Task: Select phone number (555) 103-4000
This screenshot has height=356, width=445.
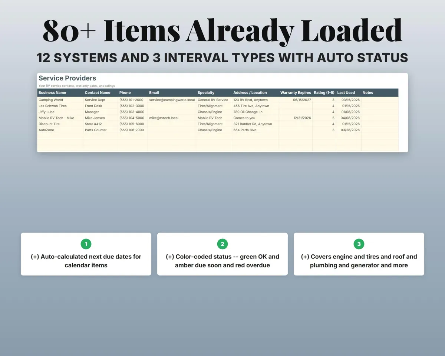Action: pyautogui.click(x=133, y=112)
